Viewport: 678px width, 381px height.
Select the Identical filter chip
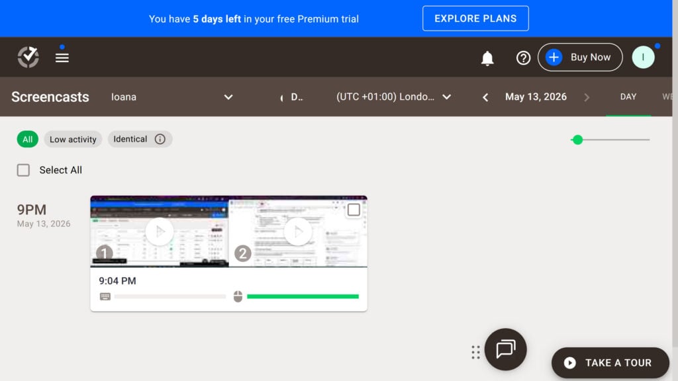140,139
